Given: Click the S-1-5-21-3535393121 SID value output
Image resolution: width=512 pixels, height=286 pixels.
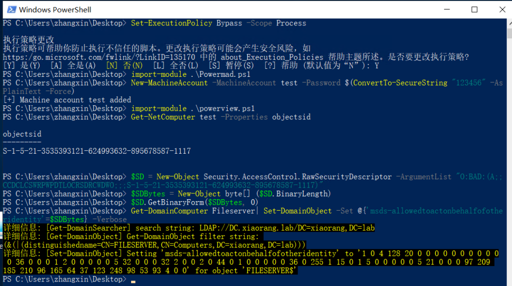Looking at the screenshot, I should pyautogui.click(x=96, y=151).
